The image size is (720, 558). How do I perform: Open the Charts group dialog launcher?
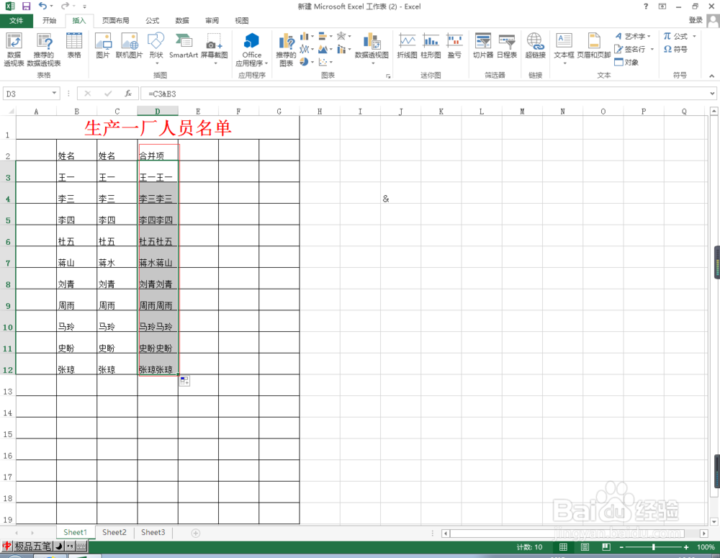[388, 76]
